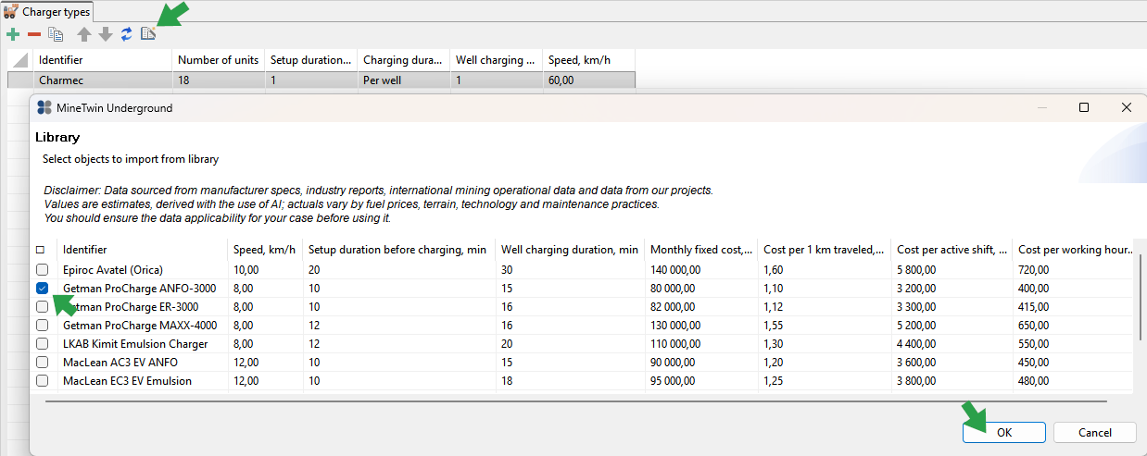This screenshot has height=456, width=1147.
Task: Click the MineTwin Underground dialog icon
Action: pos(44,107)
